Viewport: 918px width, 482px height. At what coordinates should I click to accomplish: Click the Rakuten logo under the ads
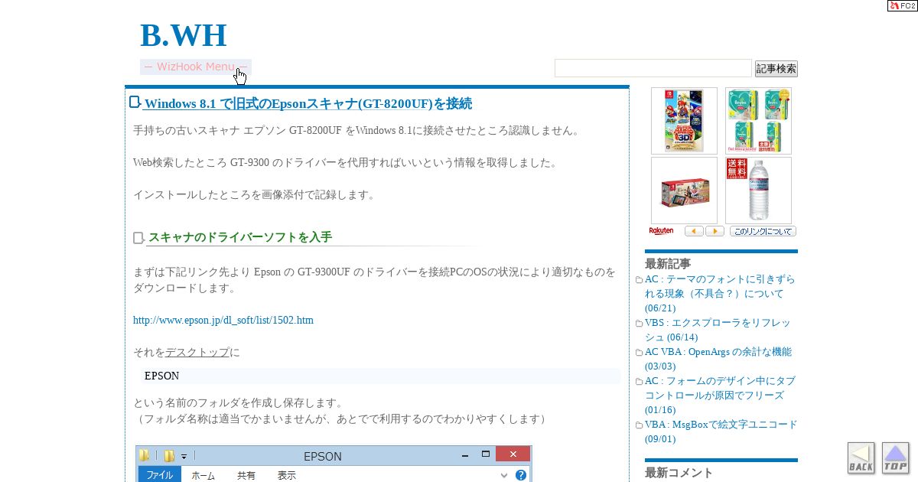(661, 231)
